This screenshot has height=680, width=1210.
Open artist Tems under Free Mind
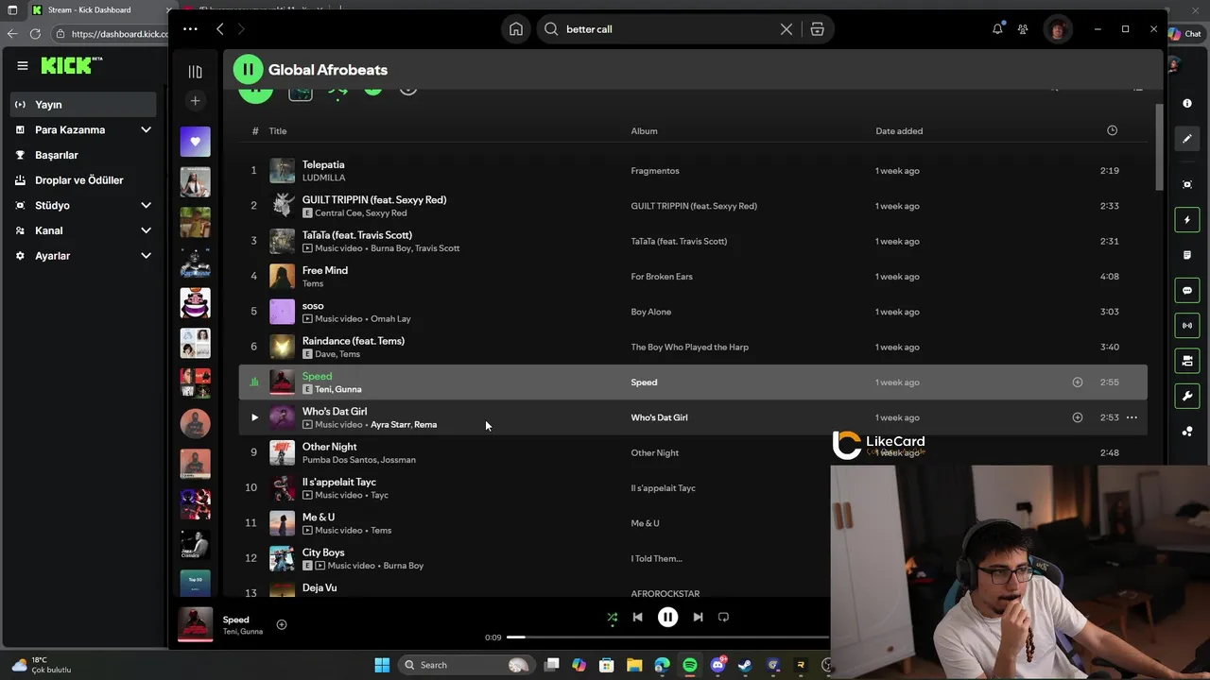[313, 283]
